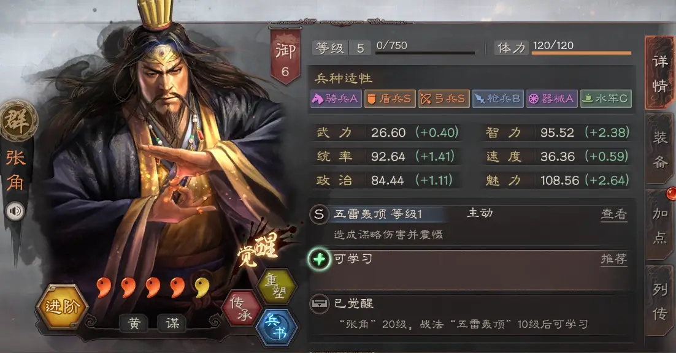Switch to the 装备 tab
This screenshot has height=353, width=676.
click(x=659, y=149)
